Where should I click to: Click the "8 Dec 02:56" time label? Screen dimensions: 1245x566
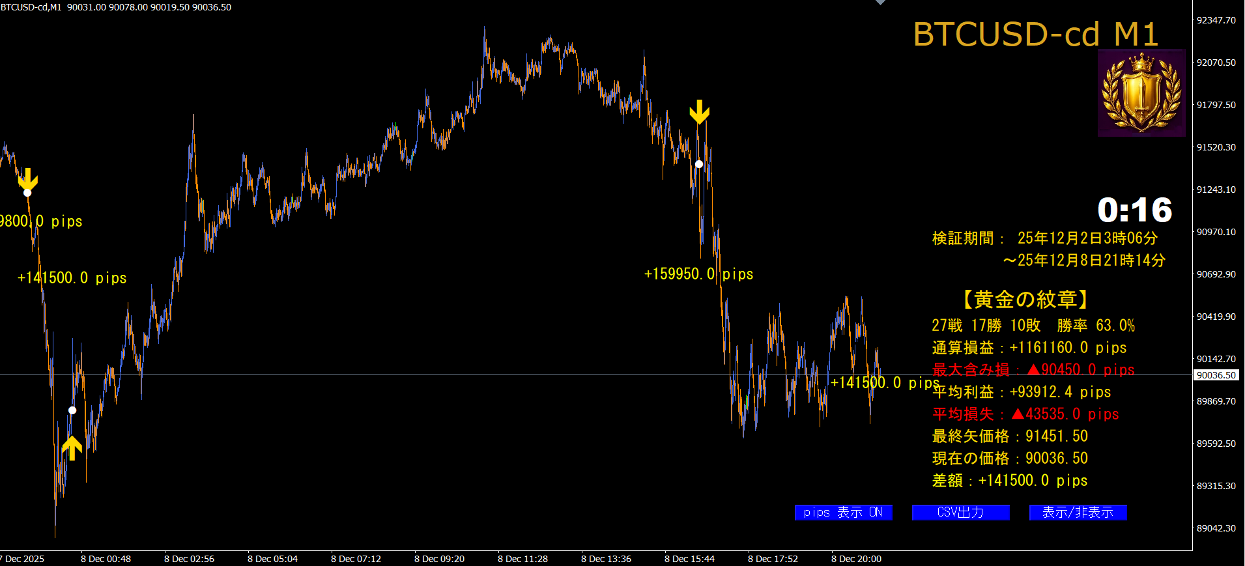[189, 559]
